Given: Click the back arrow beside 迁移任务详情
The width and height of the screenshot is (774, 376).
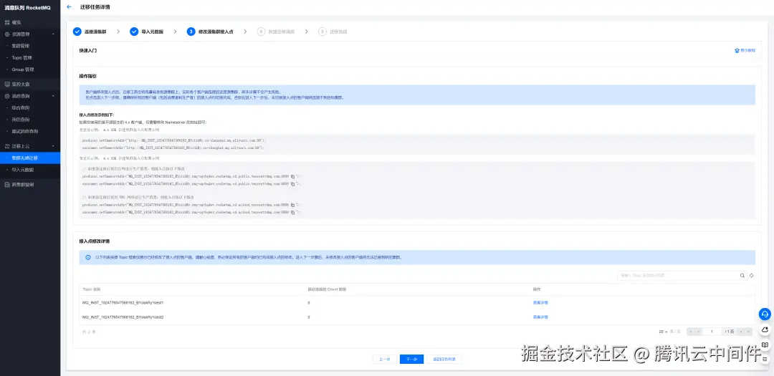Looking at the screenshot, I should tap(69, 7).
